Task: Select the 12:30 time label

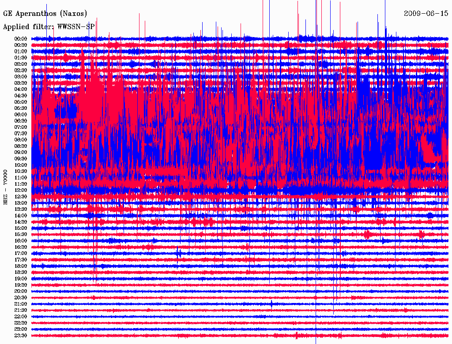Action: pyautogui.click(x=21, y=197)
